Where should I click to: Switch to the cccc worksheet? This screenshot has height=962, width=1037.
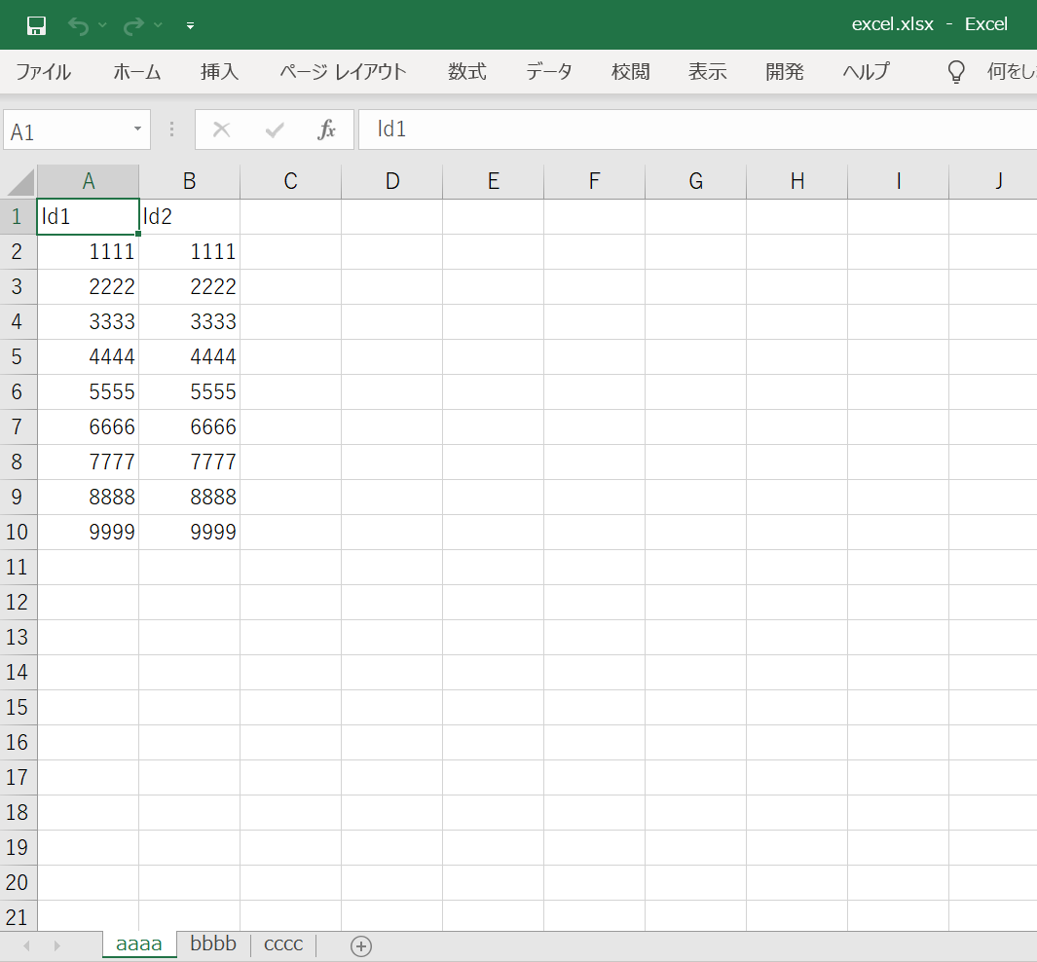click(282, 944)
